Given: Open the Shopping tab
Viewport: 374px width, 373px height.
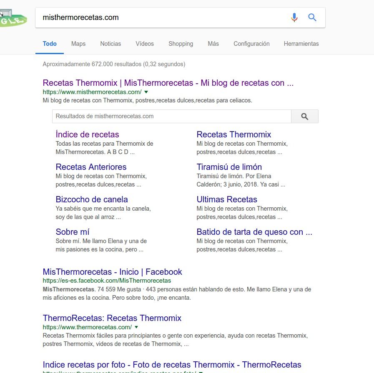Looking at the screenshot, I should [x=181, y=44].
